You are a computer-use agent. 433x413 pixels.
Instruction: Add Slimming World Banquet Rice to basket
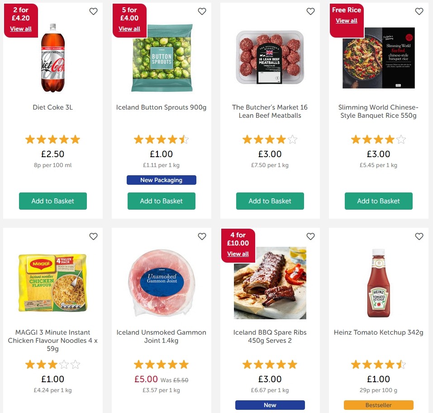[x=378, y=201]
